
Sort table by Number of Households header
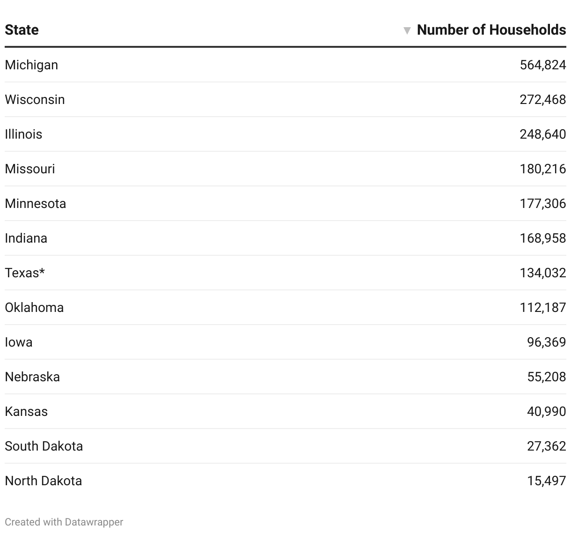pyautogui.click(x=491, y=30)
